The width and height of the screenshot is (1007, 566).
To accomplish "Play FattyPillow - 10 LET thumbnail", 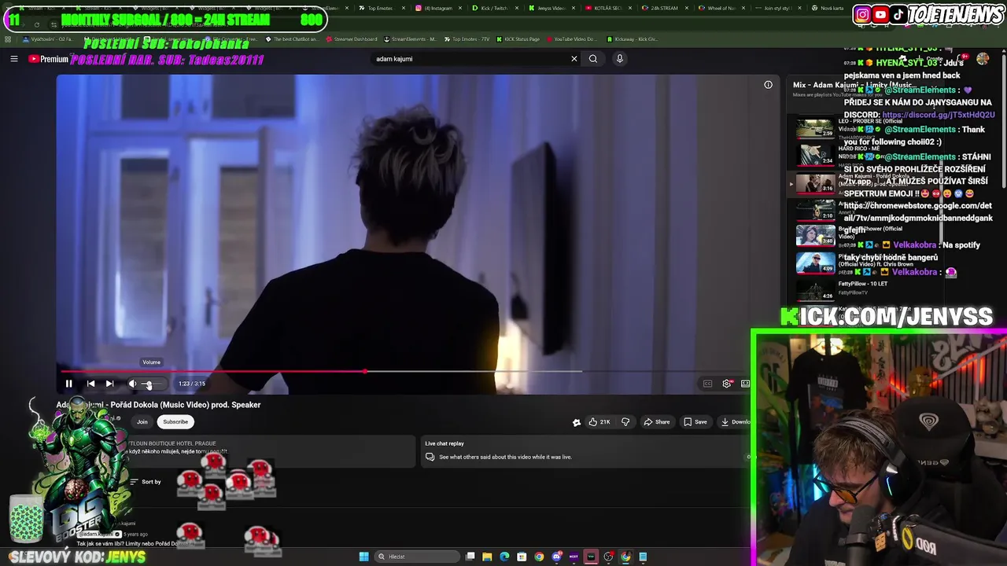I will pyautogui.click(x=815, y=290).
